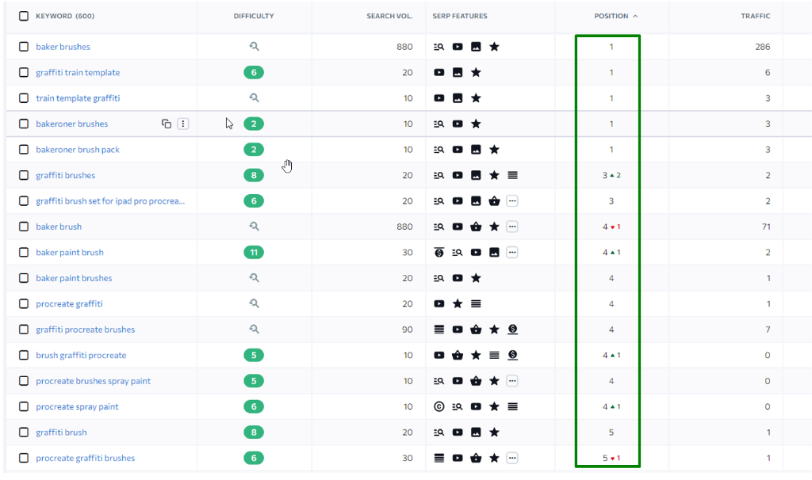Screen dimensions: 812x480
Task: Expand more SERP features for graffiti brush set row
Action: point(512,201)
